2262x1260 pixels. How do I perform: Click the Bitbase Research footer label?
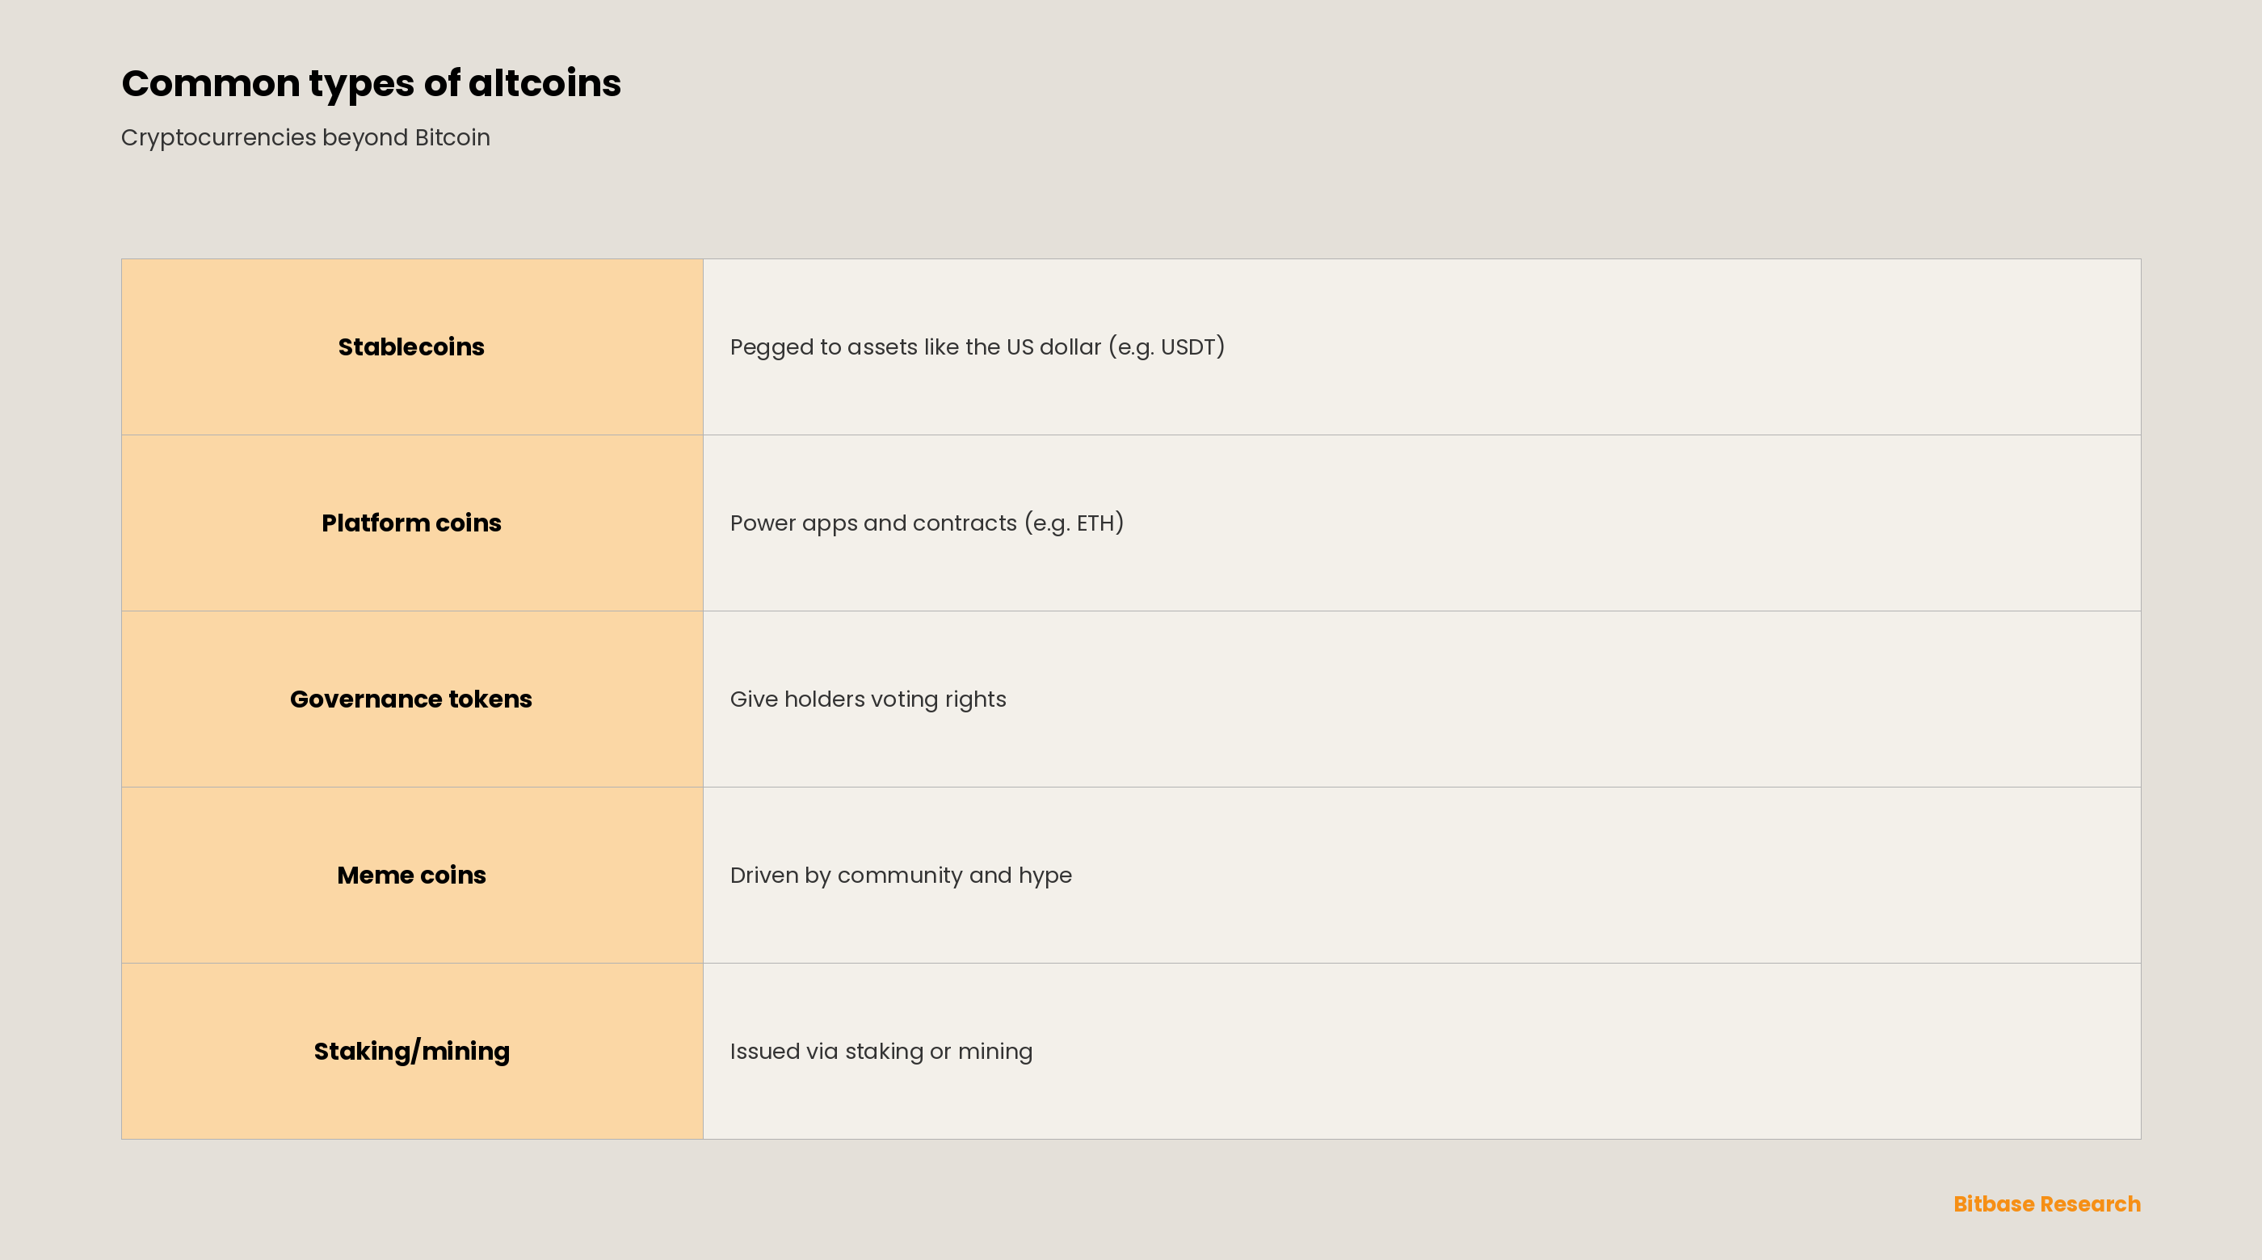pos(2047,1203)
